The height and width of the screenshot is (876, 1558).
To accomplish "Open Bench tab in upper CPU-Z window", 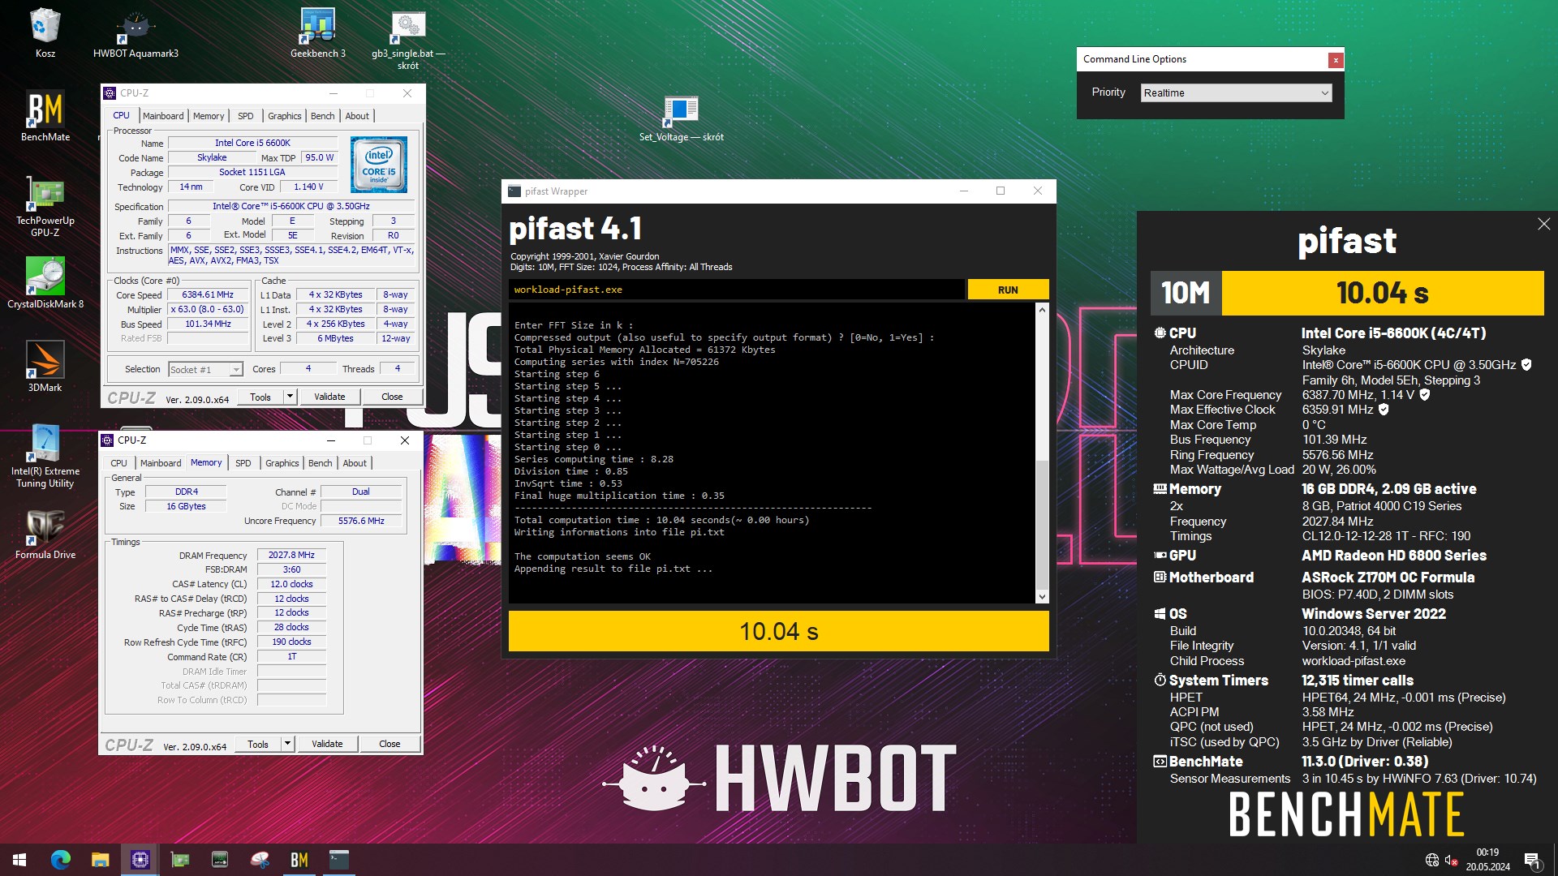I will 322,116.
